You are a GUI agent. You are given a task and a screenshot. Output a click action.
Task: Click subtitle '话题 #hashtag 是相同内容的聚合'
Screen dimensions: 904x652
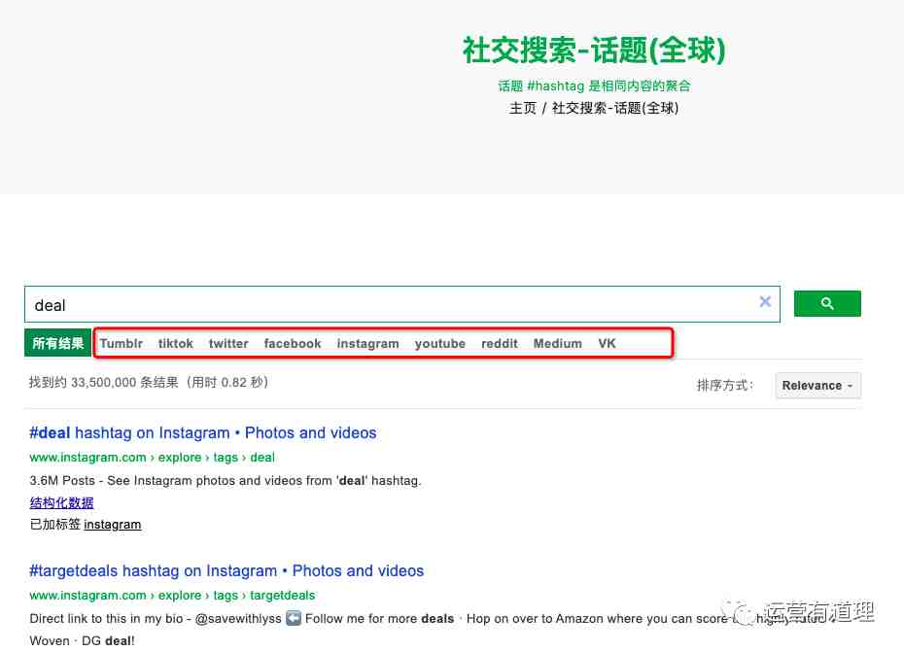[x=594, y=86]
